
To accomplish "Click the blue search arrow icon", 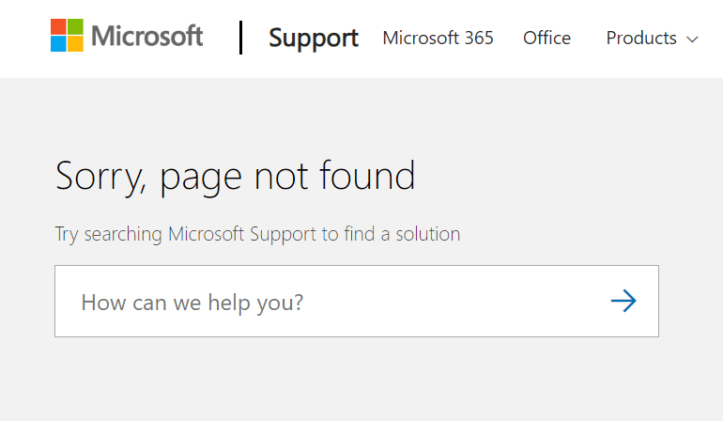I will pos(623,301).
